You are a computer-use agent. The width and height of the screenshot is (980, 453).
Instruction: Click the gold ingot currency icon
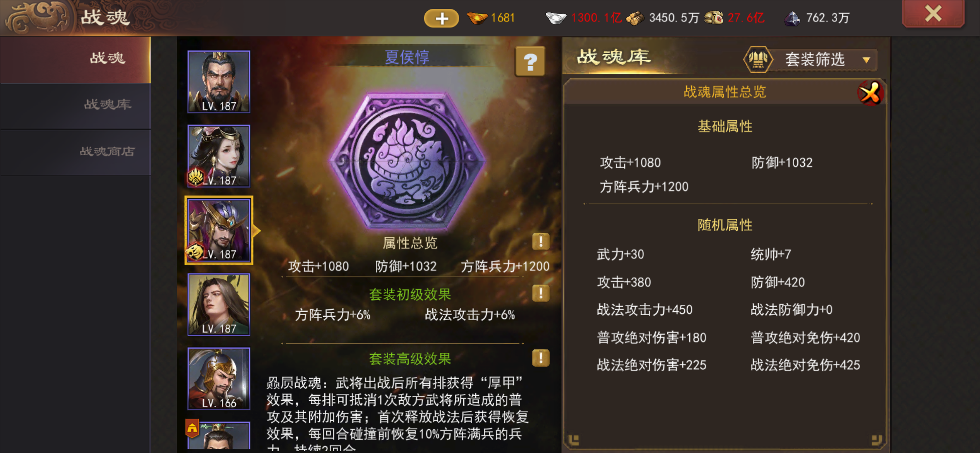coord(477,18)
